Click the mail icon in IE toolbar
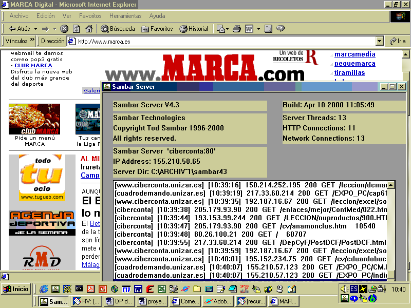 click(x=221, y=29)
